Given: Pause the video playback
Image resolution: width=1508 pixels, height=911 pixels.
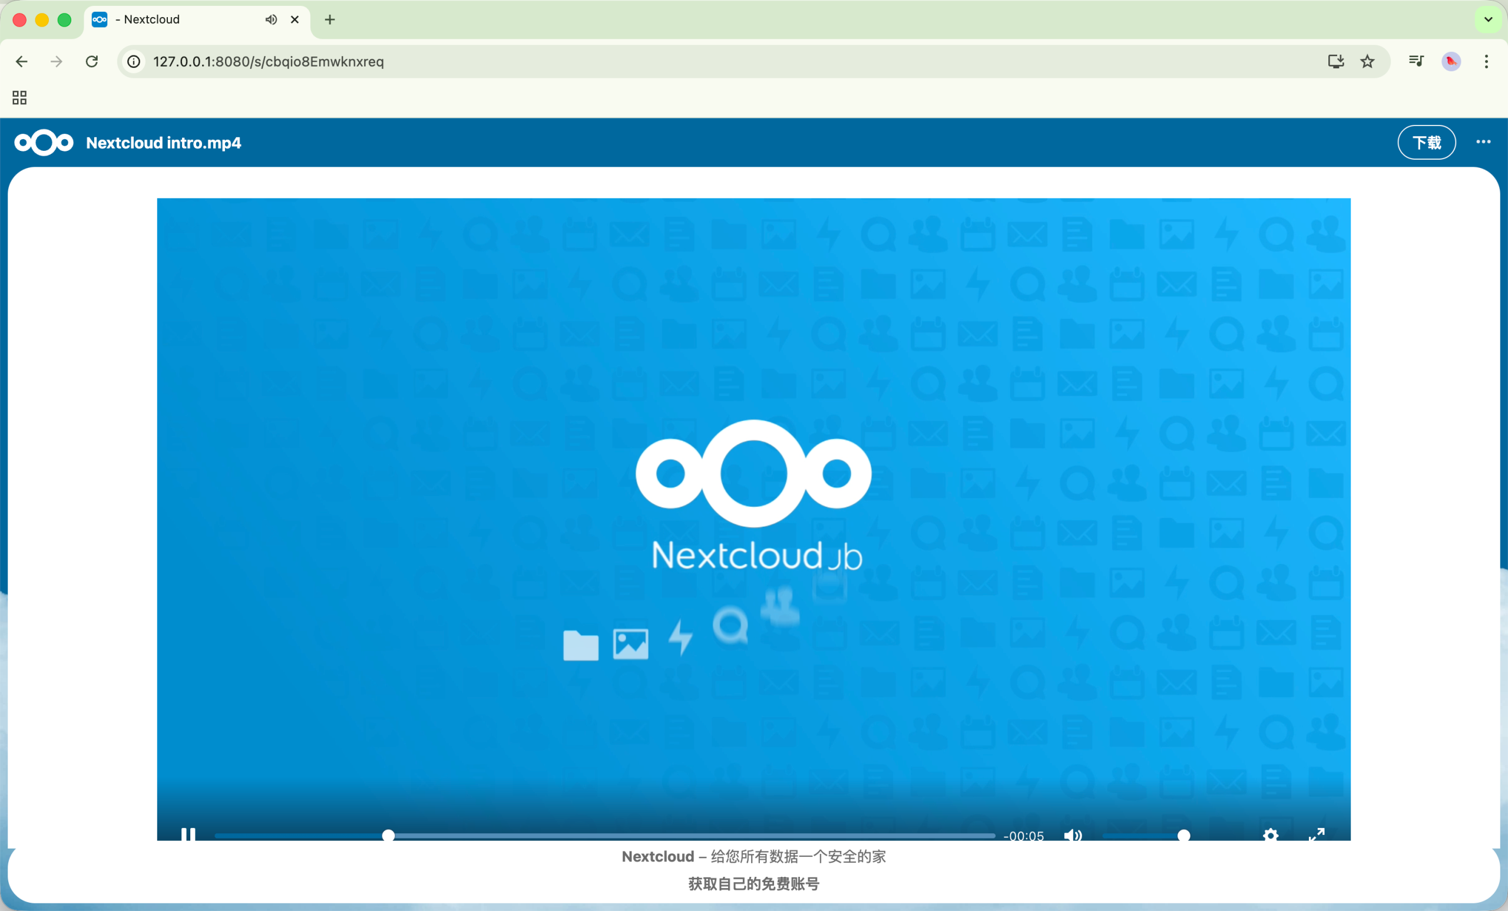Looking at the screenshot, I should [x=188, y=834].
